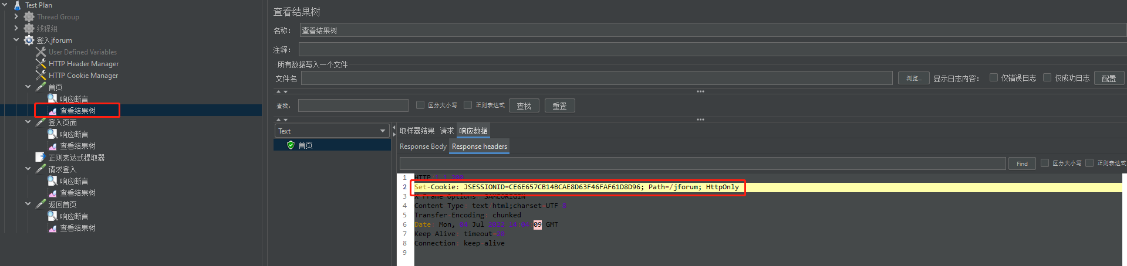This screenshot has width=1127, height=266.
Task: Click the 响应断言 icon under 登入页面
Action: [52, 134]
